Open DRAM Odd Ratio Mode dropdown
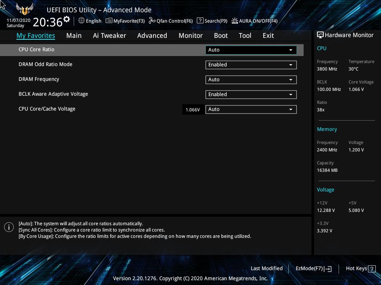Screen dimensions: 381x285 click(251, 65)
